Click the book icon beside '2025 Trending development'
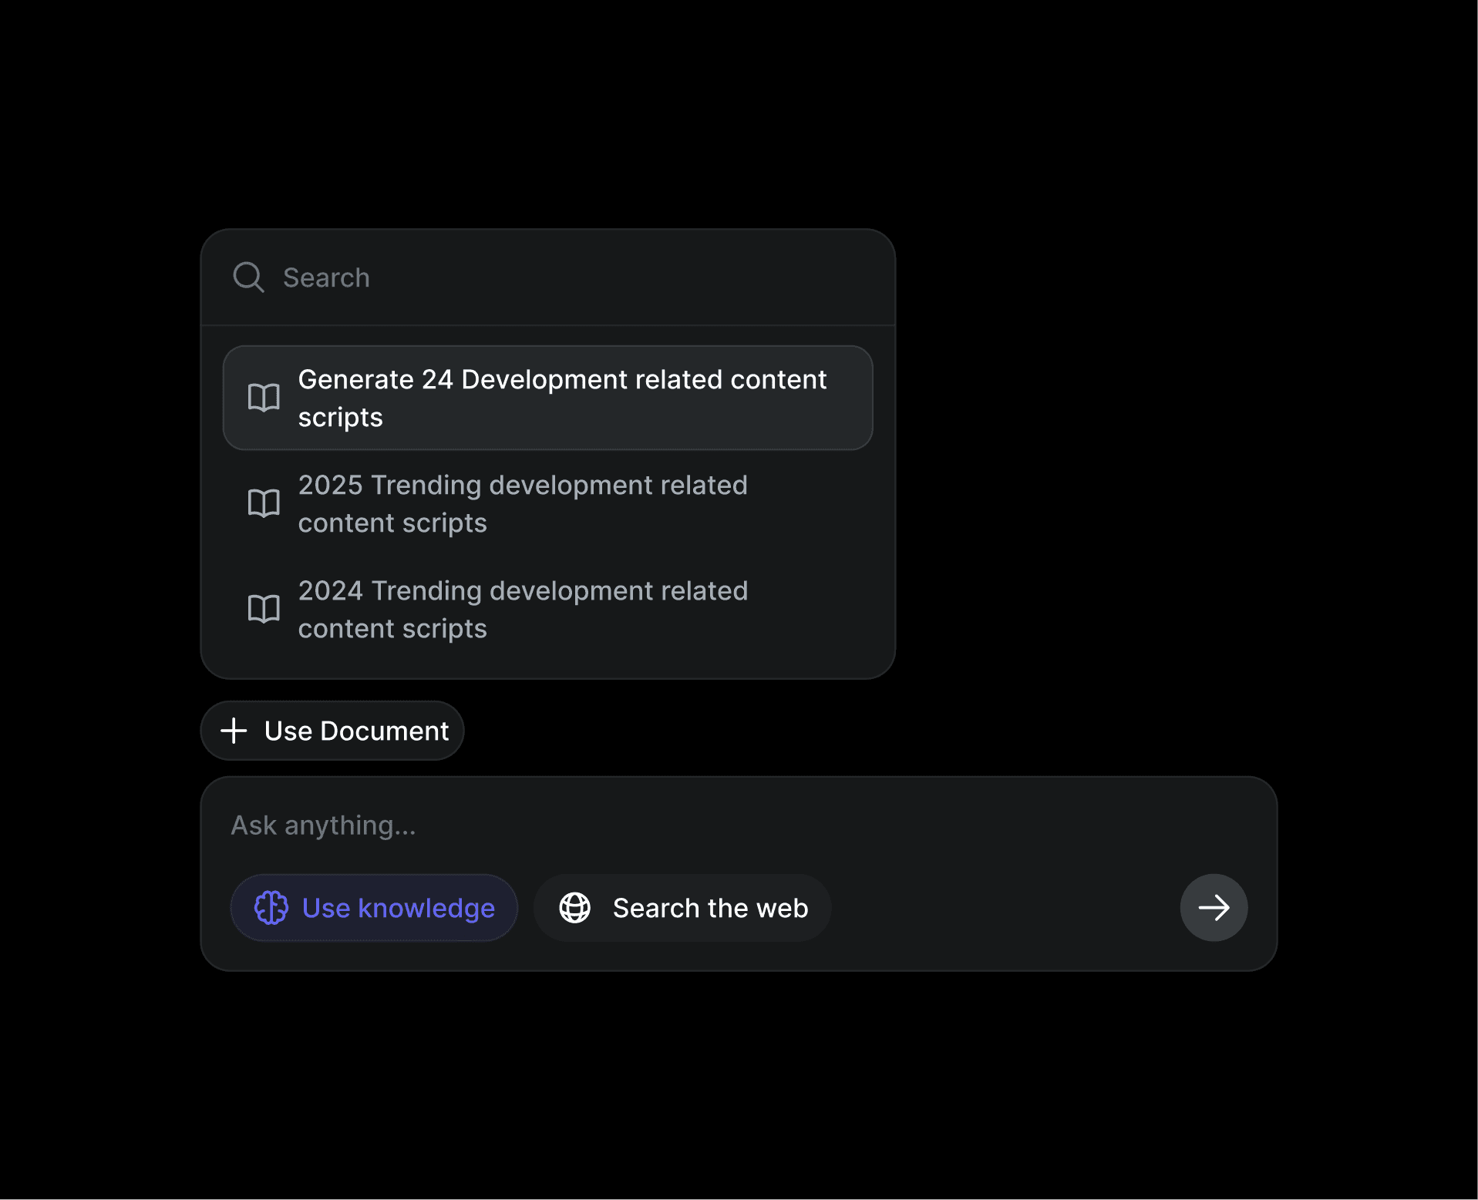The height and width of the screenshot is (1200, 1478). (x=264, y=503)
